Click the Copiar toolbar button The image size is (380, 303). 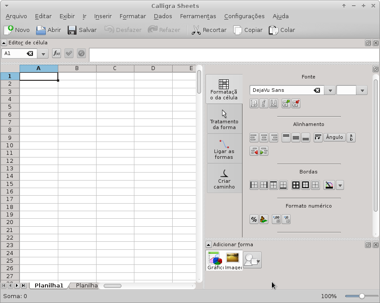point(248,30)
